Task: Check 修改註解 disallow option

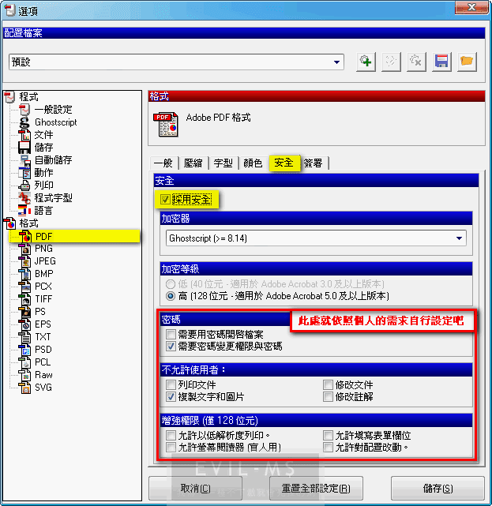Action: (328, 396)
